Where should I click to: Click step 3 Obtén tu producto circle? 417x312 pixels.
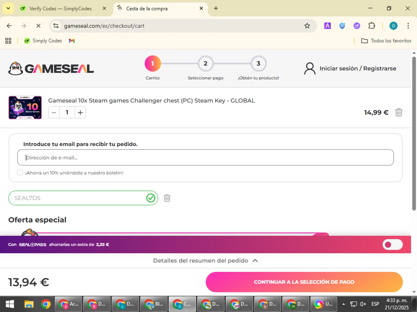[259, 64]
